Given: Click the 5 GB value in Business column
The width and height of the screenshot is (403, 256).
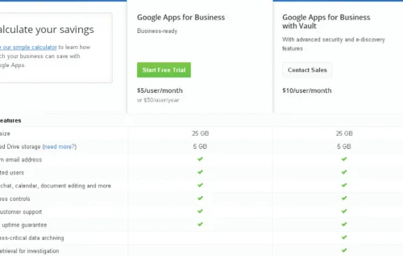Looking at the screenshot, I should pos(200,146).
